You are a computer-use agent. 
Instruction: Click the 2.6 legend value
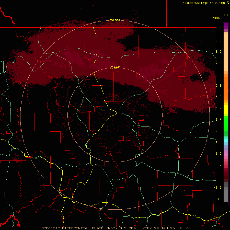218,131
